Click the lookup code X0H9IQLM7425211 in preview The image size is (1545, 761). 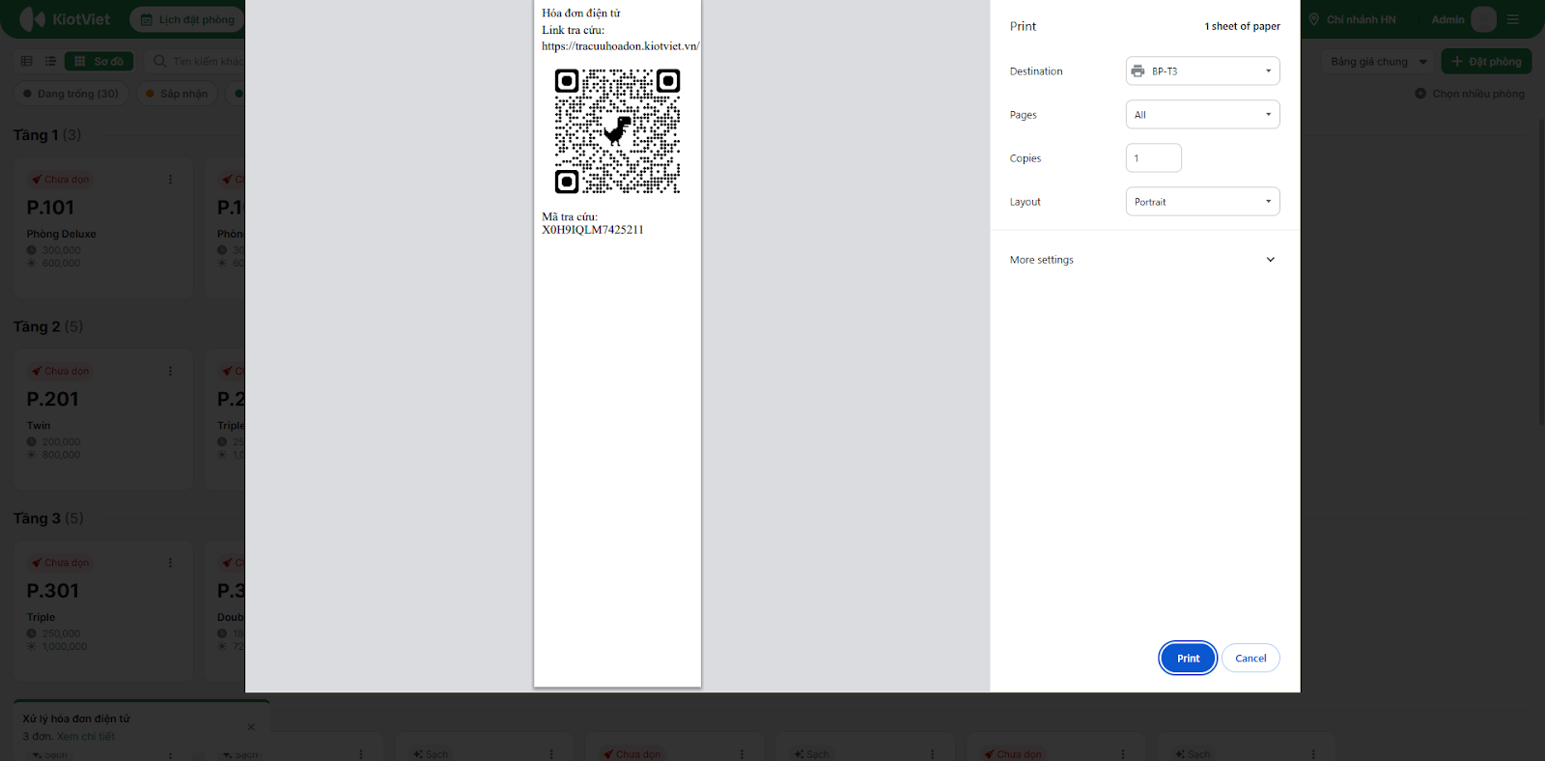pos(593,230)
